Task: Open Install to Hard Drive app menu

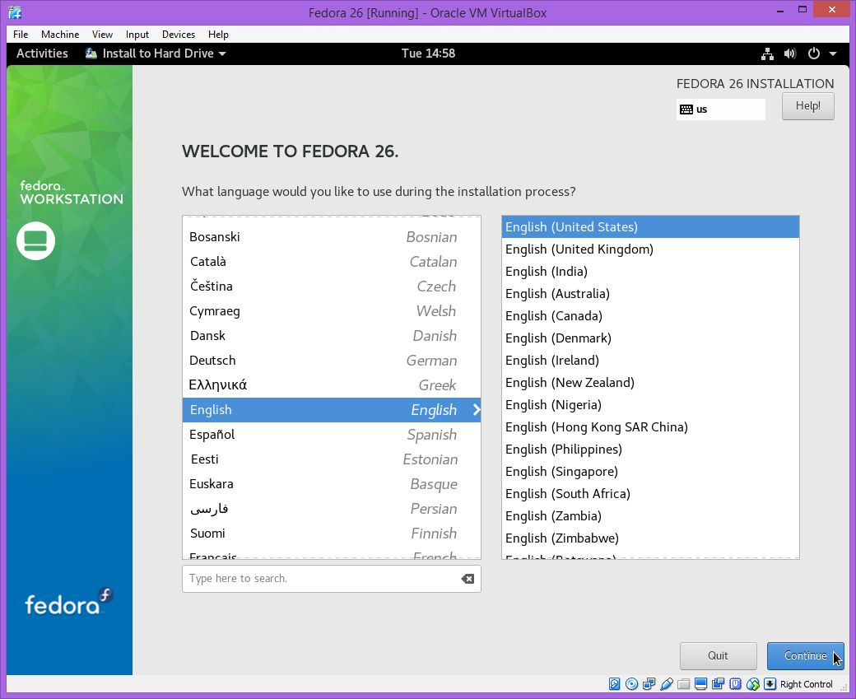Action: pos(156,54)
